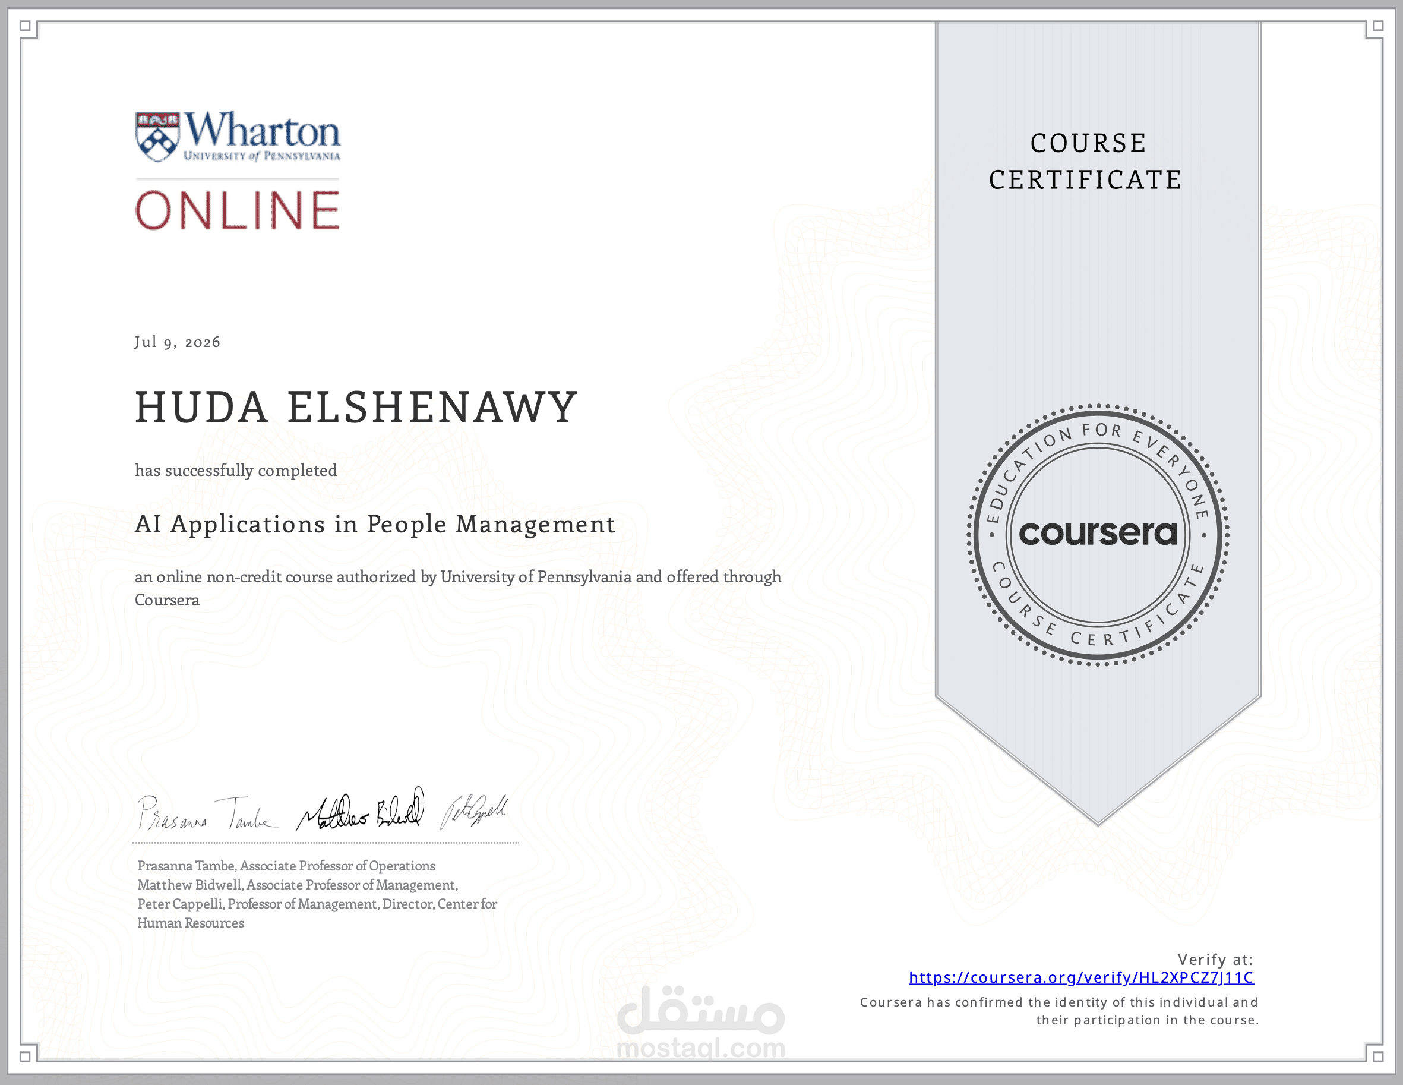Click the Penn shield crest

(157, 137)
